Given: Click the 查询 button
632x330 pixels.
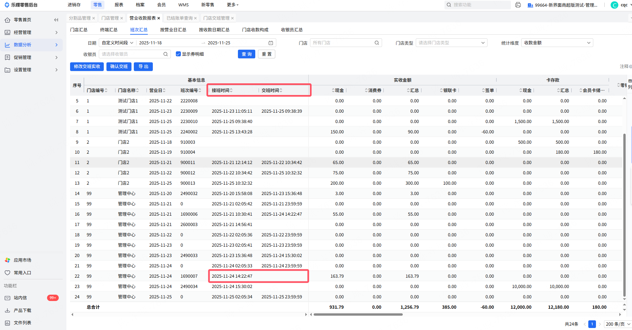Looking at the screenshot, I should [246, 54].
